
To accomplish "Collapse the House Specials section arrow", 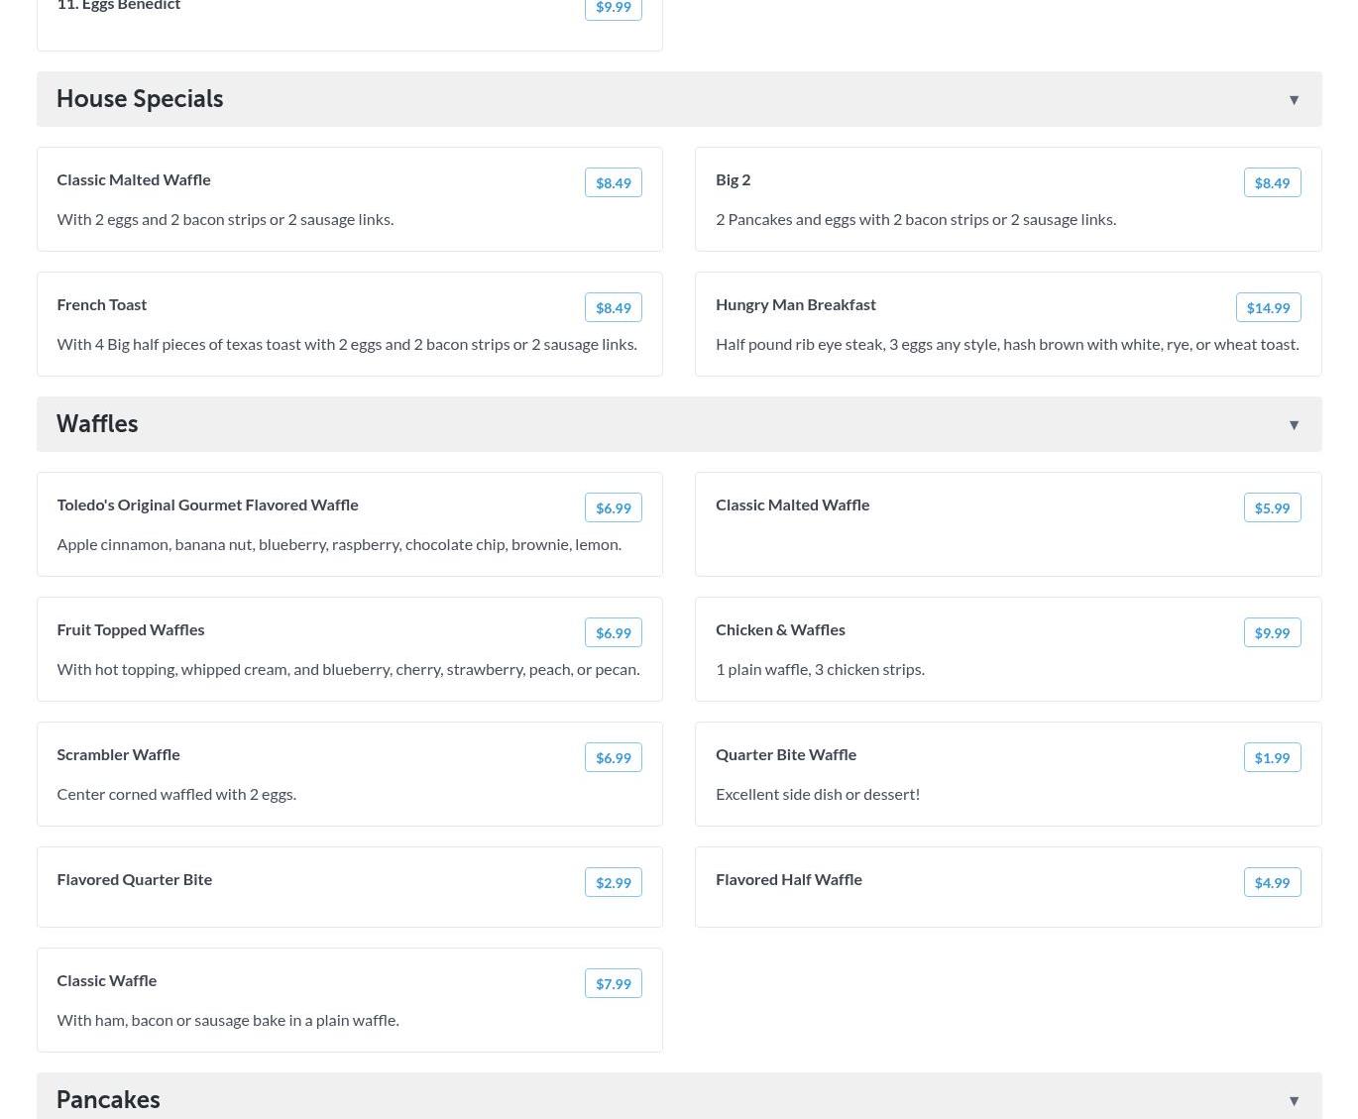I will pyautogui.click(x=1294, y=100).
